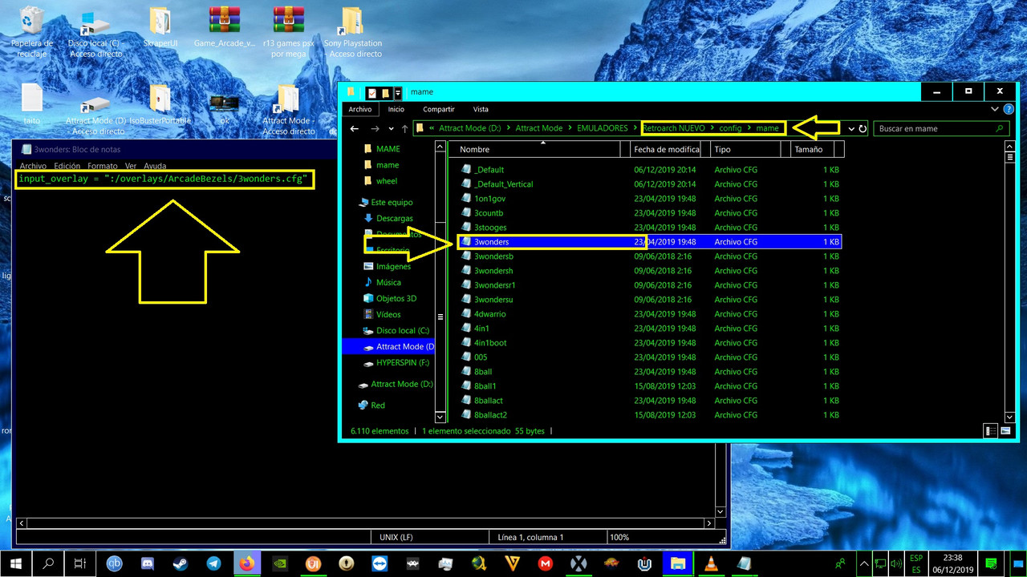The width and height of the screenshot is (1027, 577).
Task: Sort files by the Nombre column
Action: [x=536, y=149]
